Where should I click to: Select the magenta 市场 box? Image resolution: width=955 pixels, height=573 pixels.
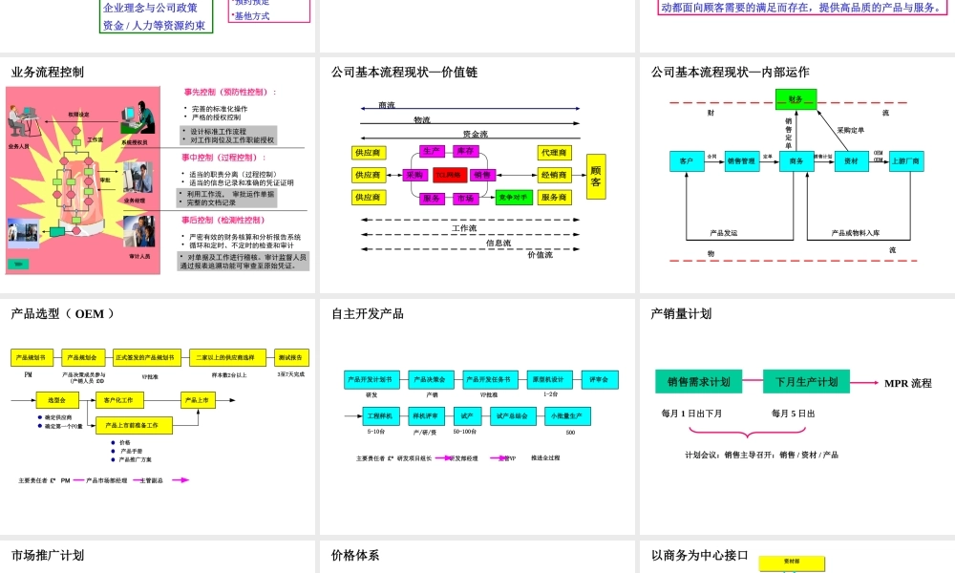tap(465, 199)
